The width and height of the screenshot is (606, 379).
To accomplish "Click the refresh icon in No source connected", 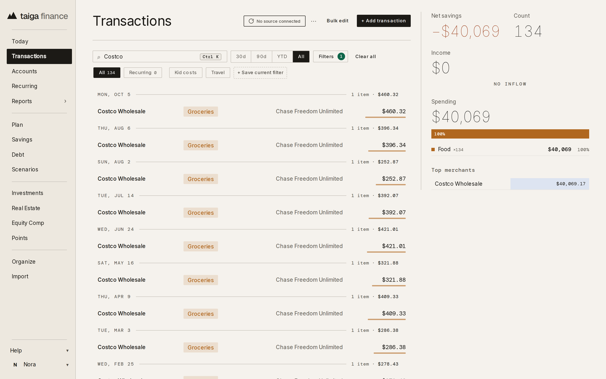I will point(251,21).
